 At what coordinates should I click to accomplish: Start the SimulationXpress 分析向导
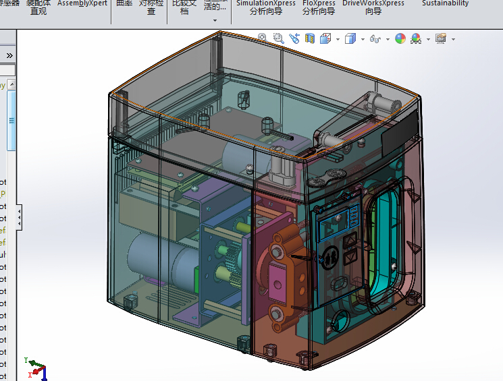[x=266, y=7]
